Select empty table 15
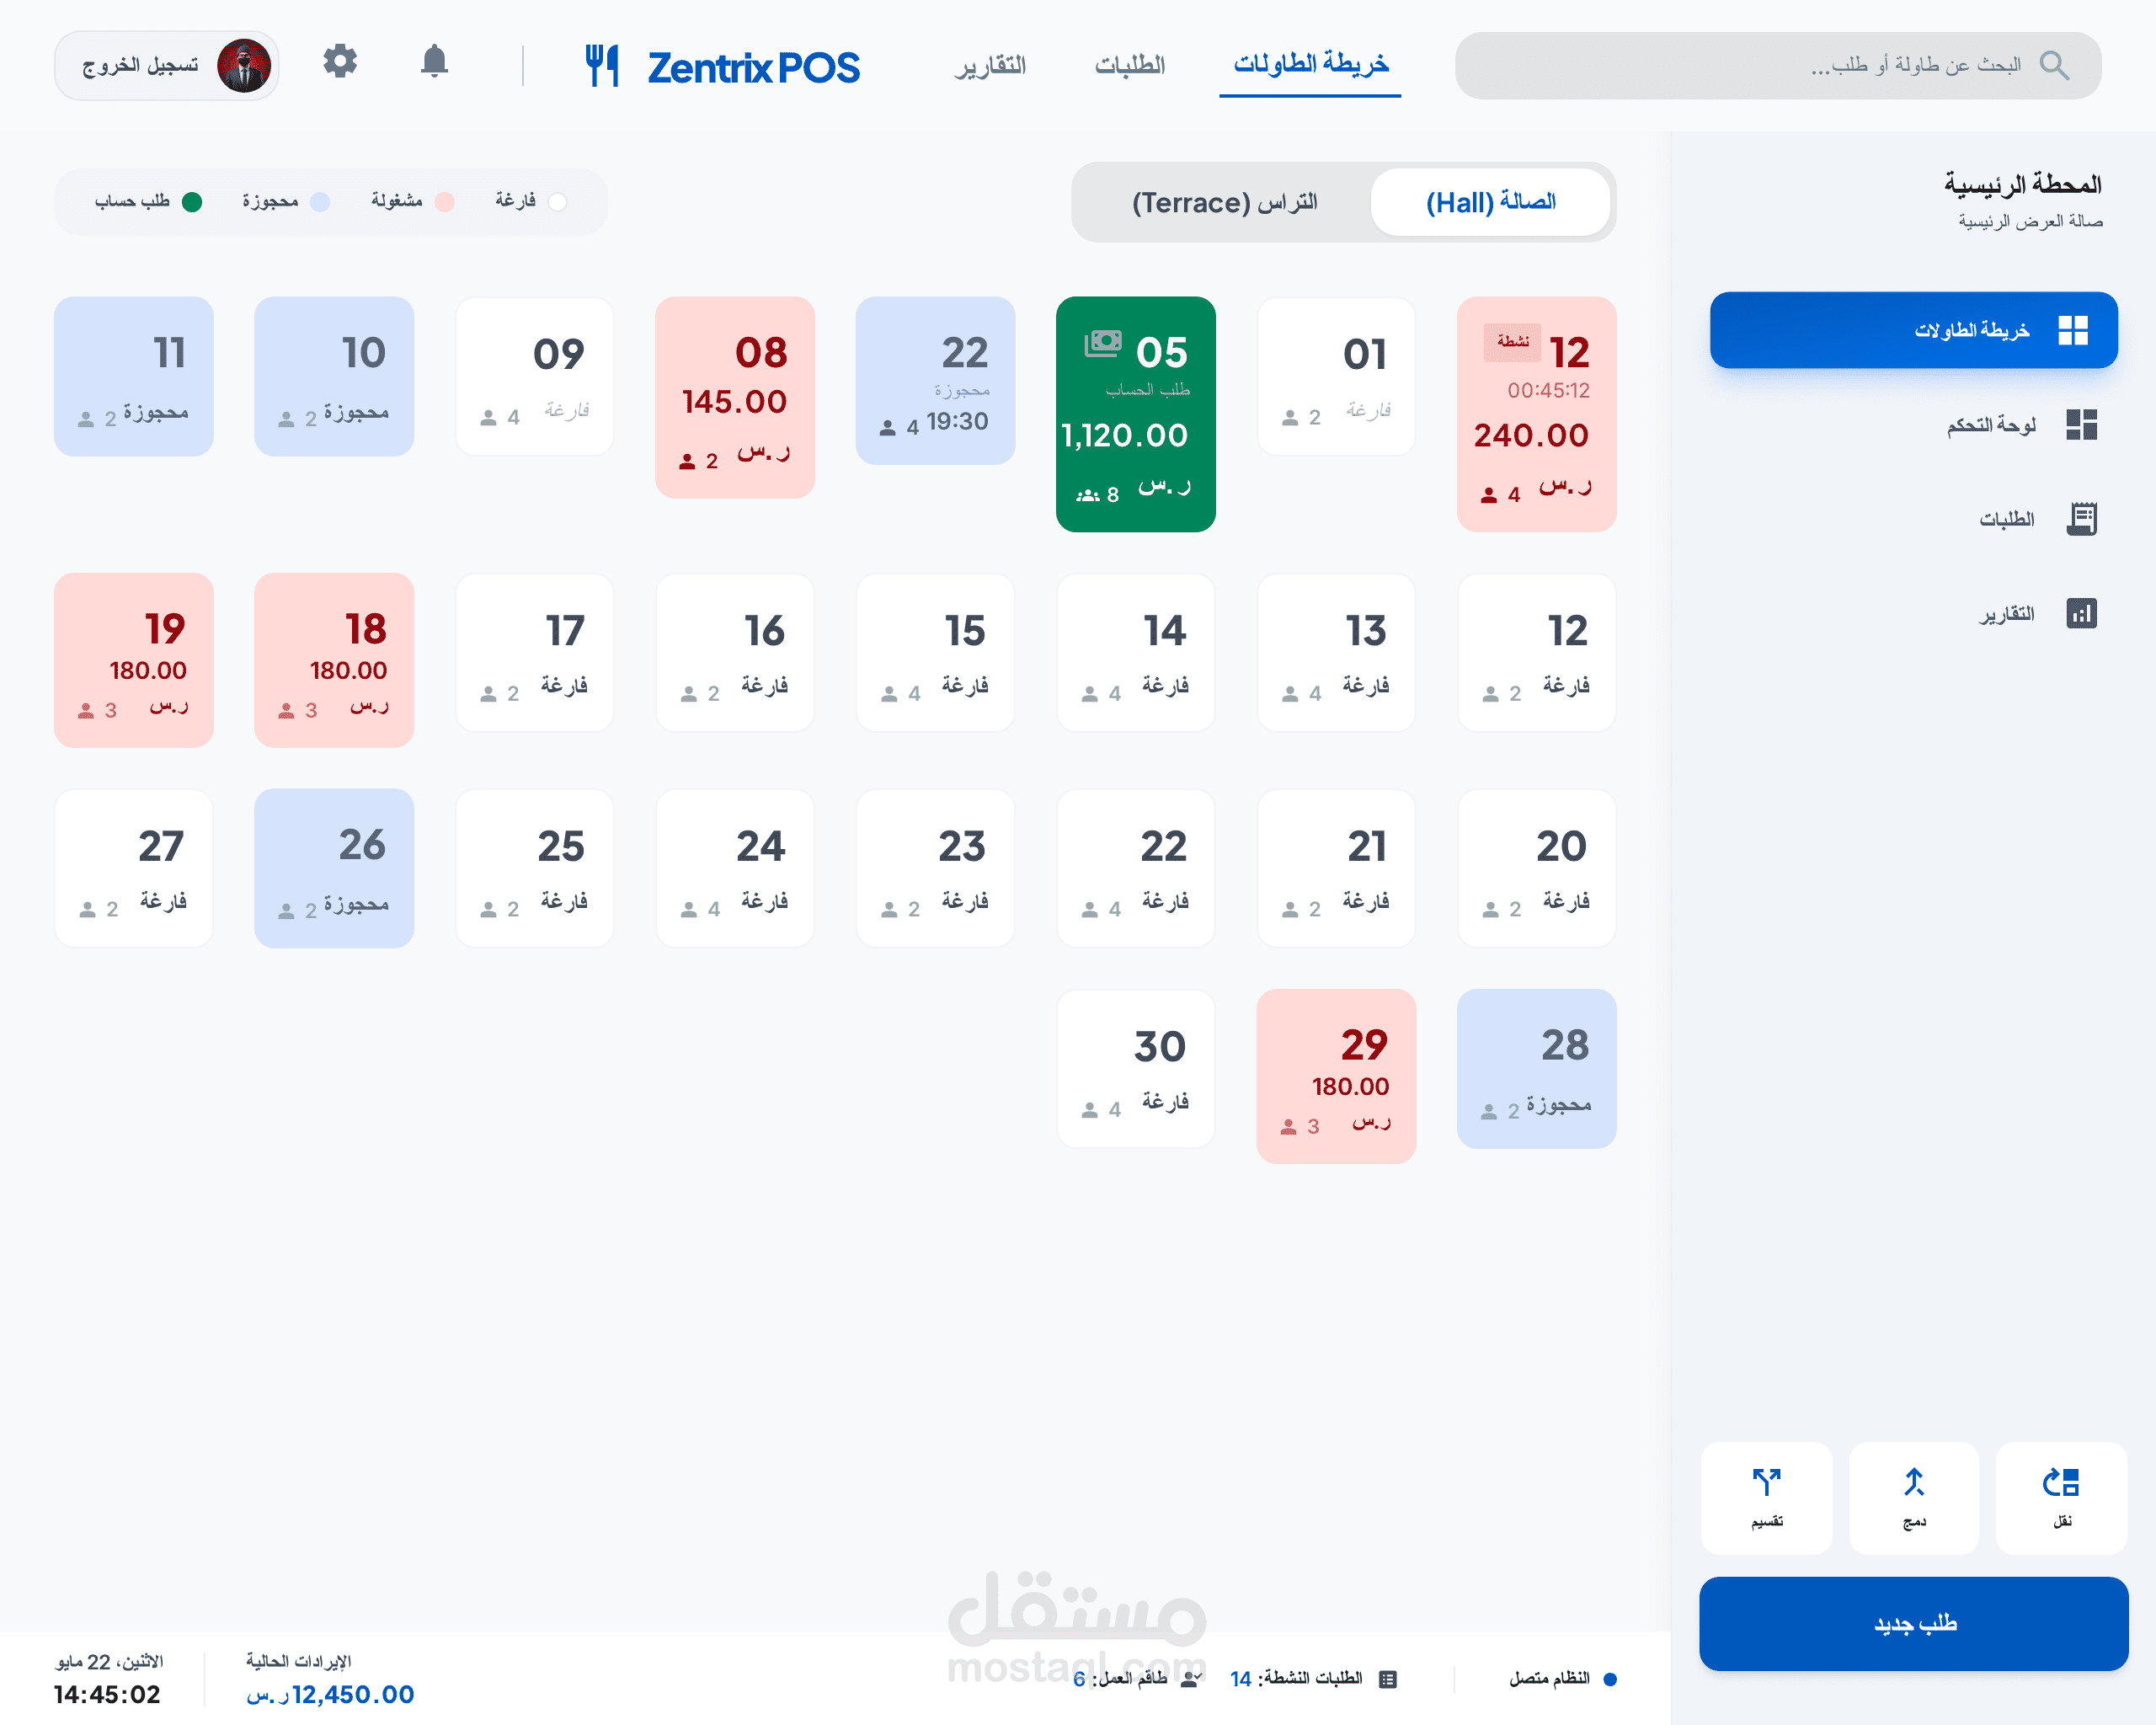Screen dimensions: 2156x1725 tap(935, 653)
